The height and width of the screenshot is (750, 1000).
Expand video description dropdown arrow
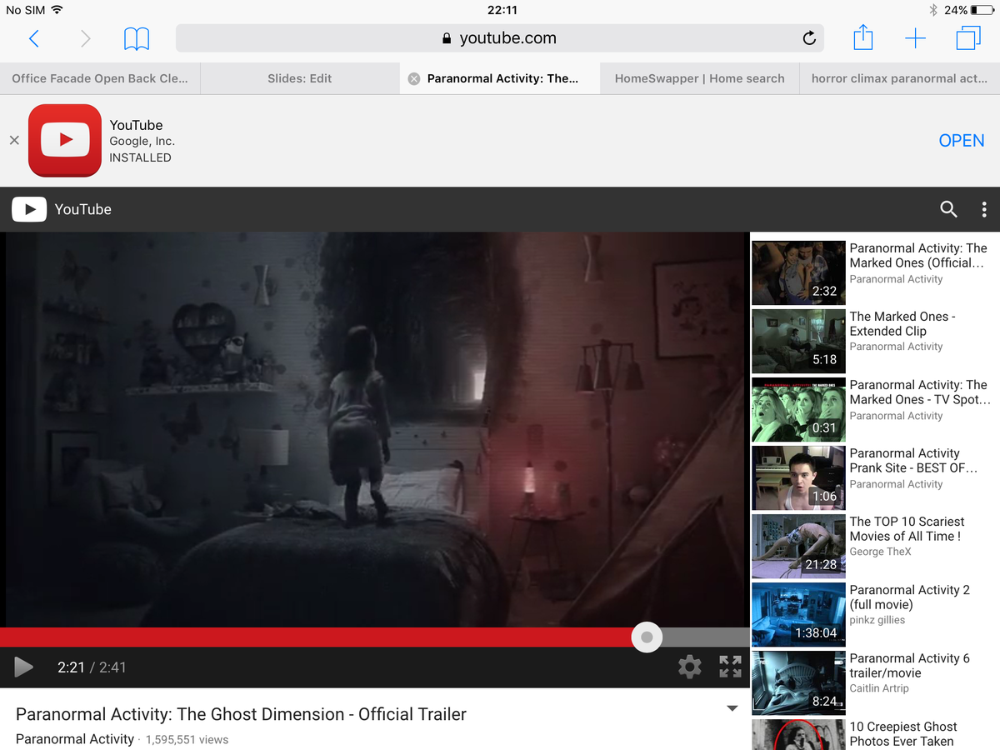click(732, 709)
